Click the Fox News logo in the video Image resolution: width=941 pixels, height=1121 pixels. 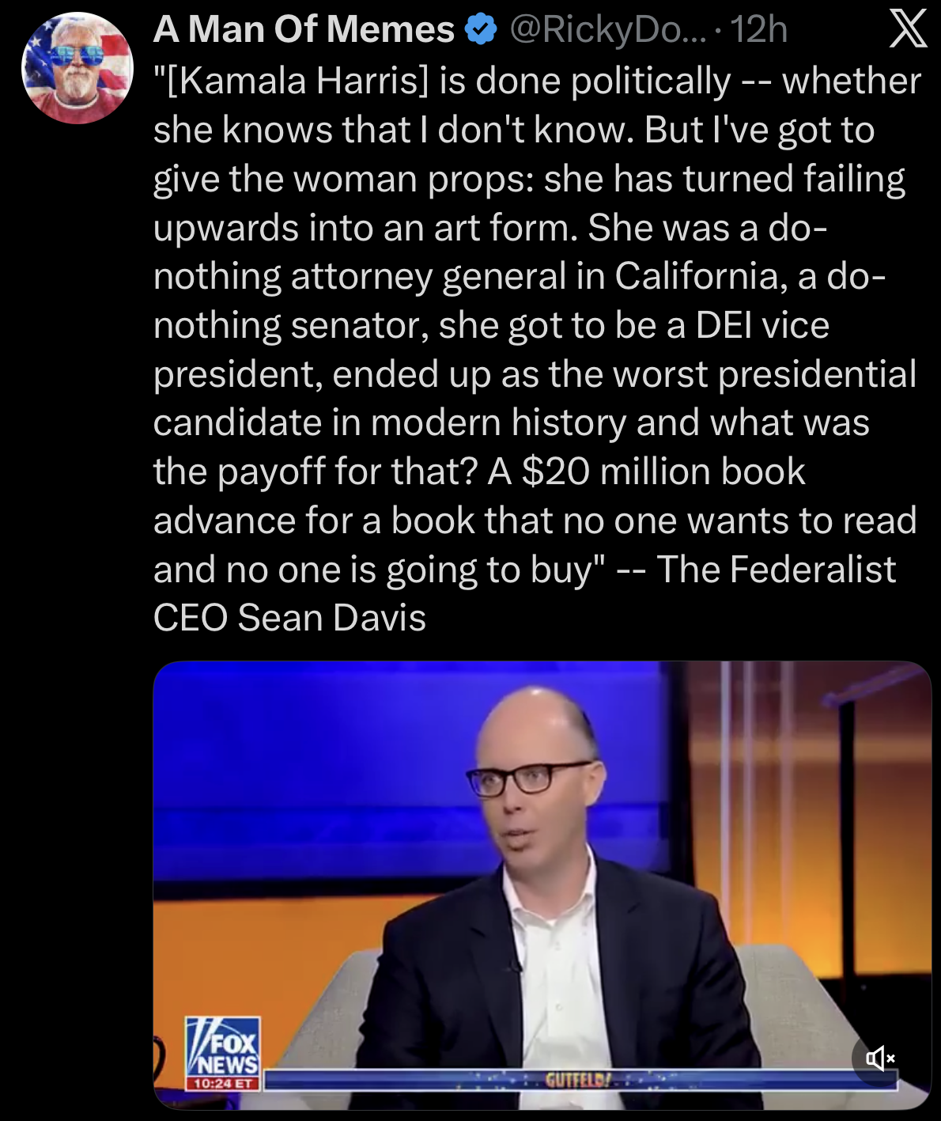click(x=222, y=1046)
